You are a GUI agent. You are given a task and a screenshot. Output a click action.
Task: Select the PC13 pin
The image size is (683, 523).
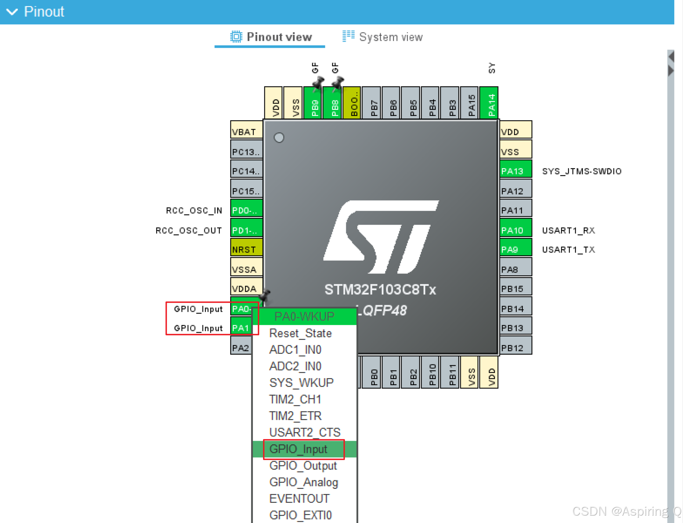pos(247,149)
